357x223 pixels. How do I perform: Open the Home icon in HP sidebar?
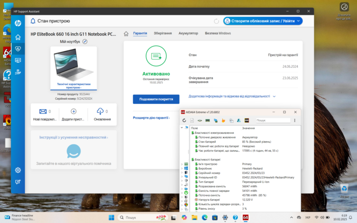tap(18, 37)
